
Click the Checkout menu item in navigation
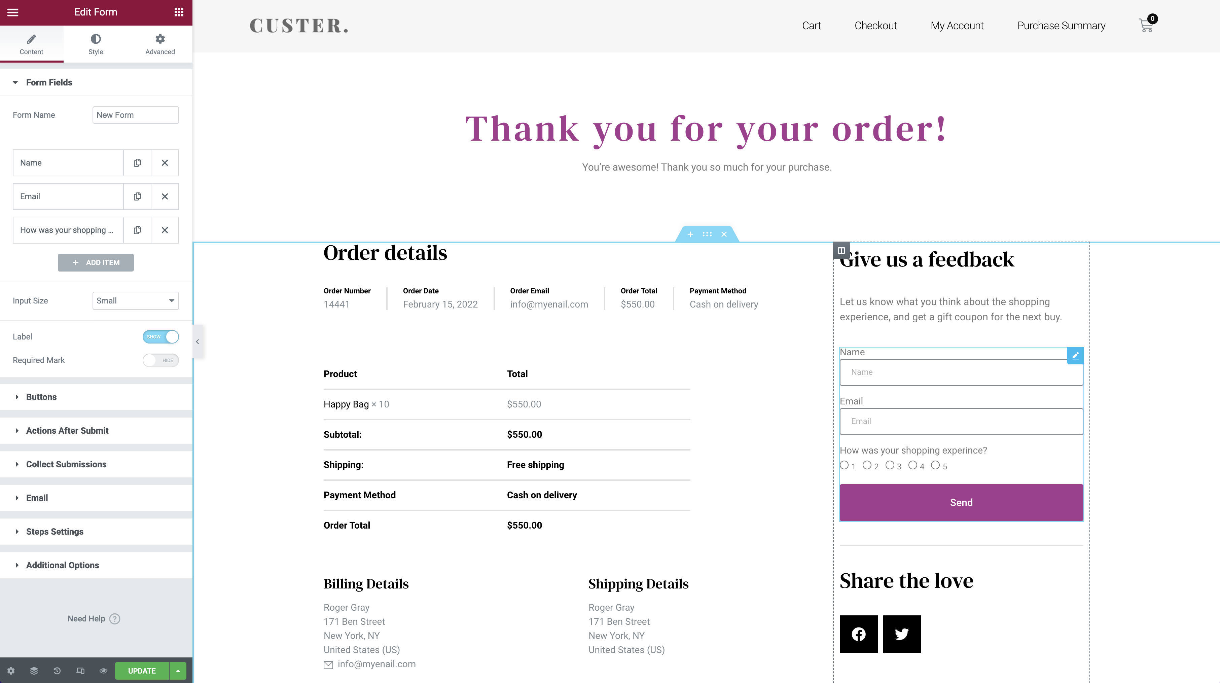click(x=875, y=25)
